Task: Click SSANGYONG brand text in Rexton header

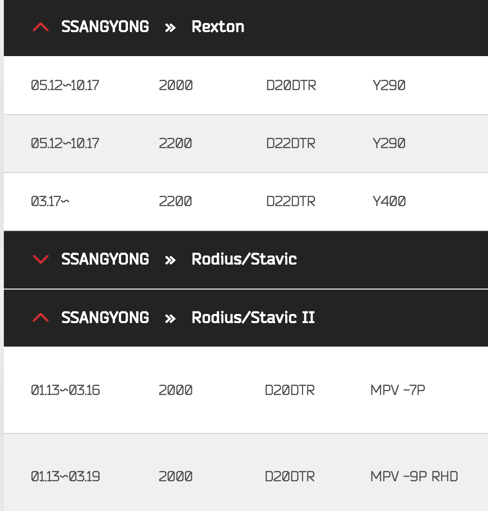Action: click(x=105, y=27)
